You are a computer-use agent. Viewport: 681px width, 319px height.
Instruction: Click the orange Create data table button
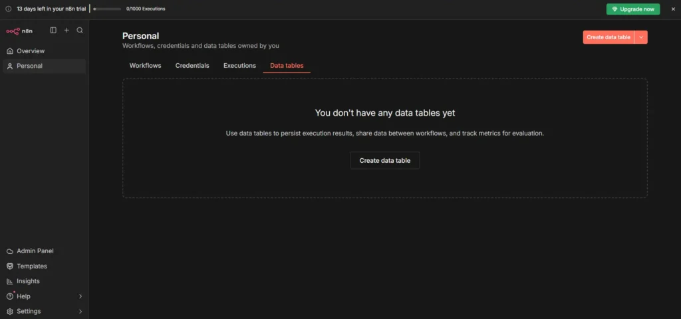608,38
